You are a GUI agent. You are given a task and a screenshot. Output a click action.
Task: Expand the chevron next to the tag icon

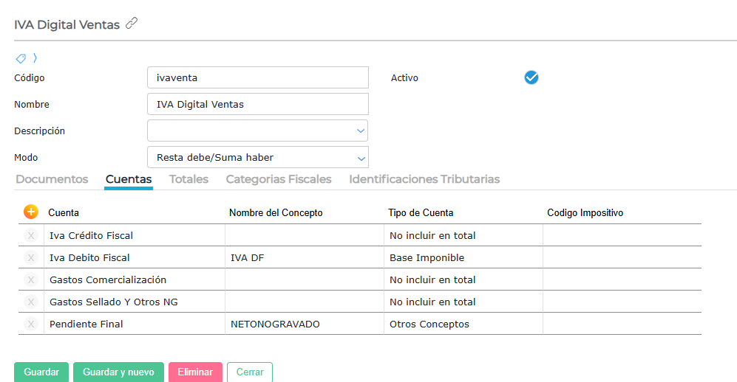[x=35, y=58]
